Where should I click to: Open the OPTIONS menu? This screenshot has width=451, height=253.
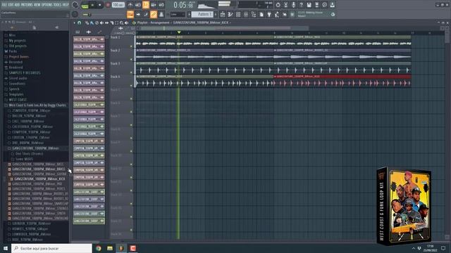click(x=47, y=5)
